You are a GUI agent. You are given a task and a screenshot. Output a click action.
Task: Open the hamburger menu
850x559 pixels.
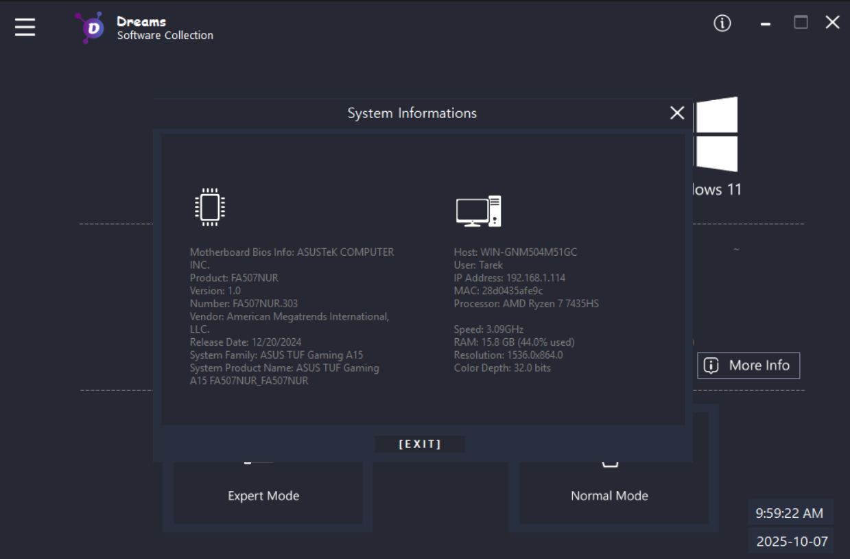coord(25,27)
